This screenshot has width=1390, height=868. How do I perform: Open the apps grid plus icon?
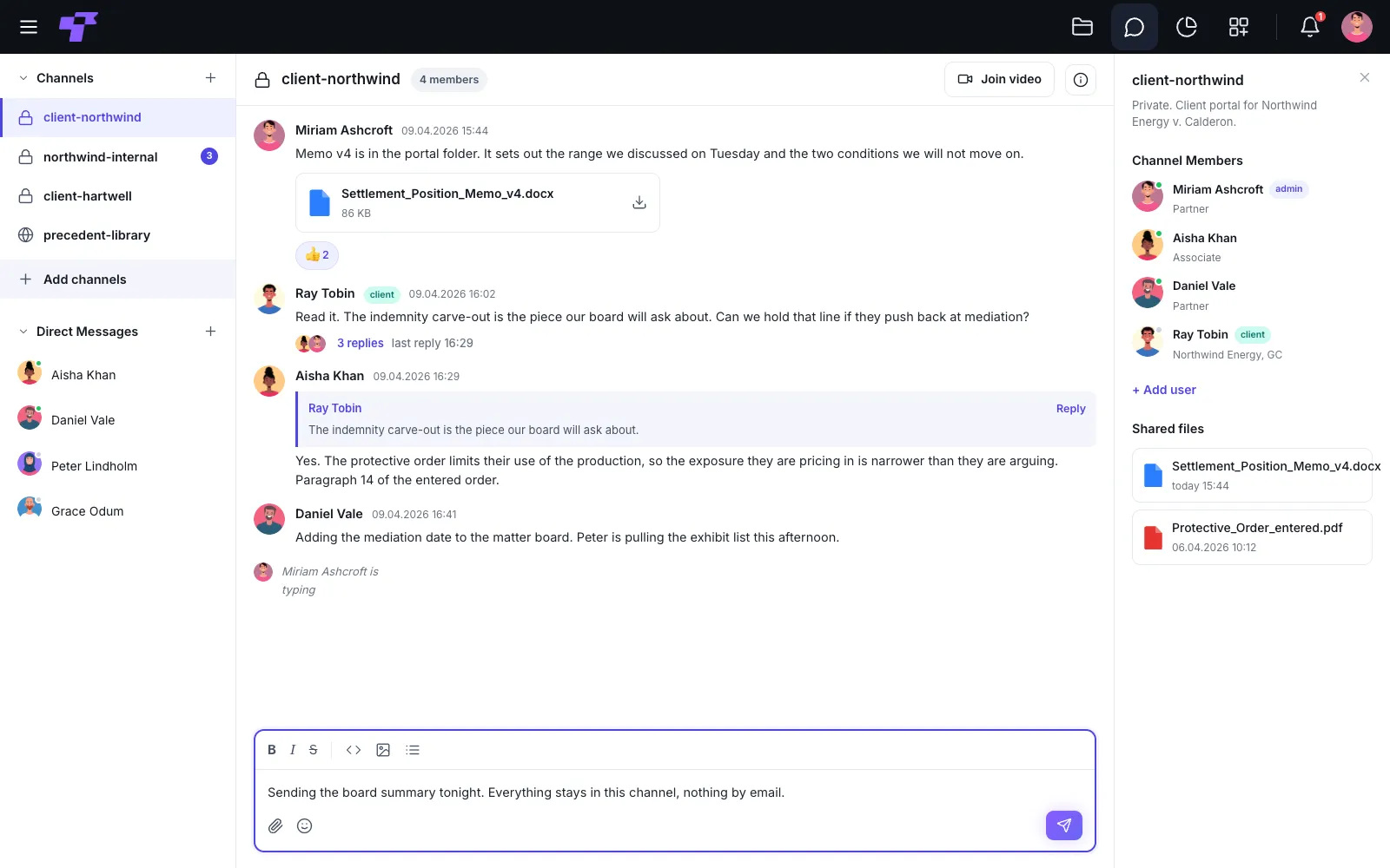click(1239, 27)
